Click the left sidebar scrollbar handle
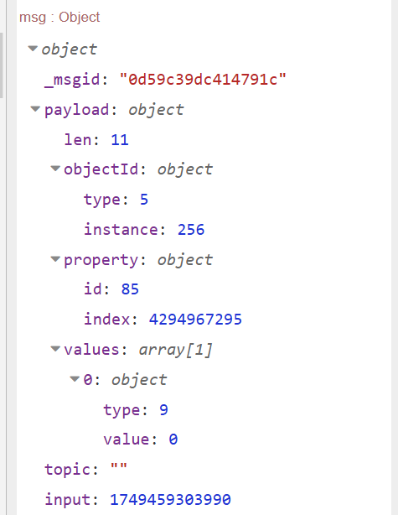This screenshot has height=515, width=398. (2, 65)
